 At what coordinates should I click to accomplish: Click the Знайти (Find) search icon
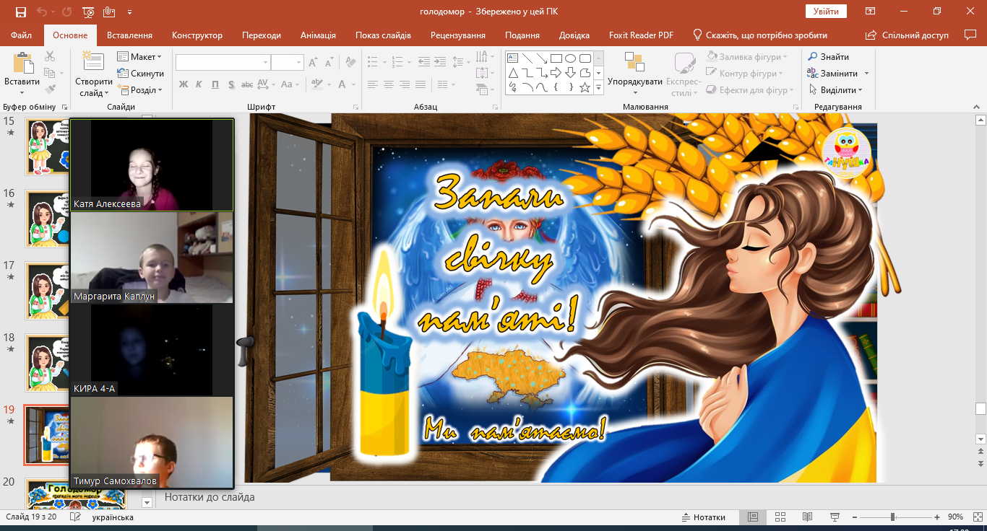pos(813,57)
